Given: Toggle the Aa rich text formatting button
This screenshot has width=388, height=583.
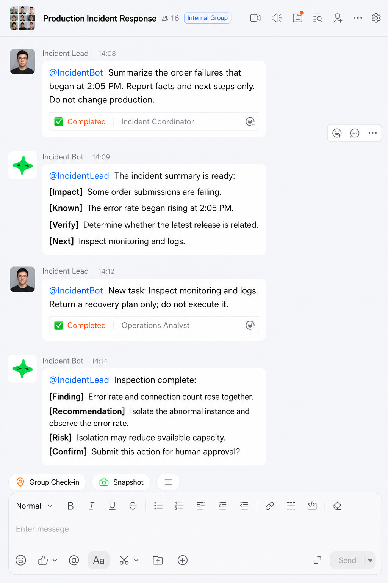Looking at the screenshot, I should point(99,560).
